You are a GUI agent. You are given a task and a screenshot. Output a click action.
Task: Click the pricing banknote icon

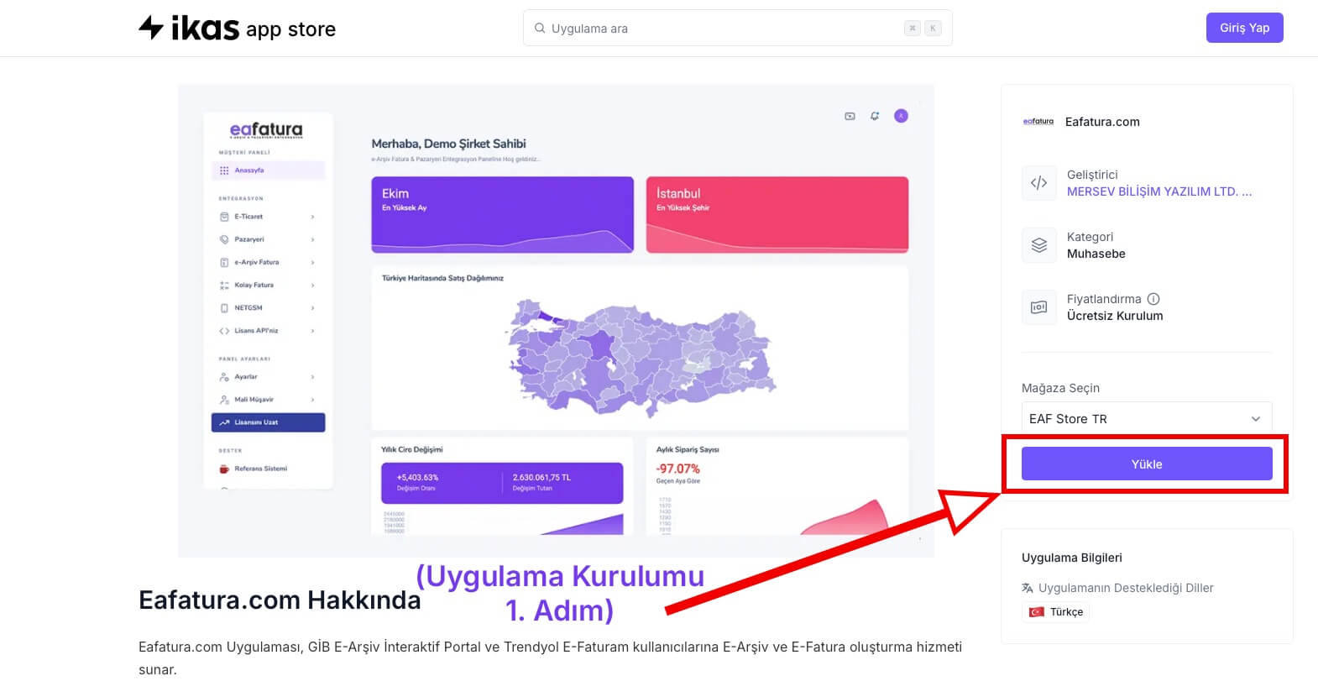[x=1038, y=307]
